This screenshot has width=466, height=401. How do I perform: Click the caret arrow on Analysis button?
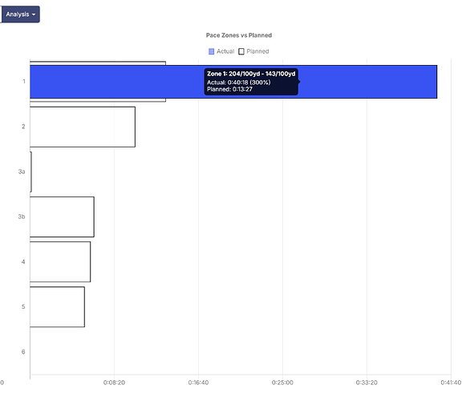pos(34,14)
